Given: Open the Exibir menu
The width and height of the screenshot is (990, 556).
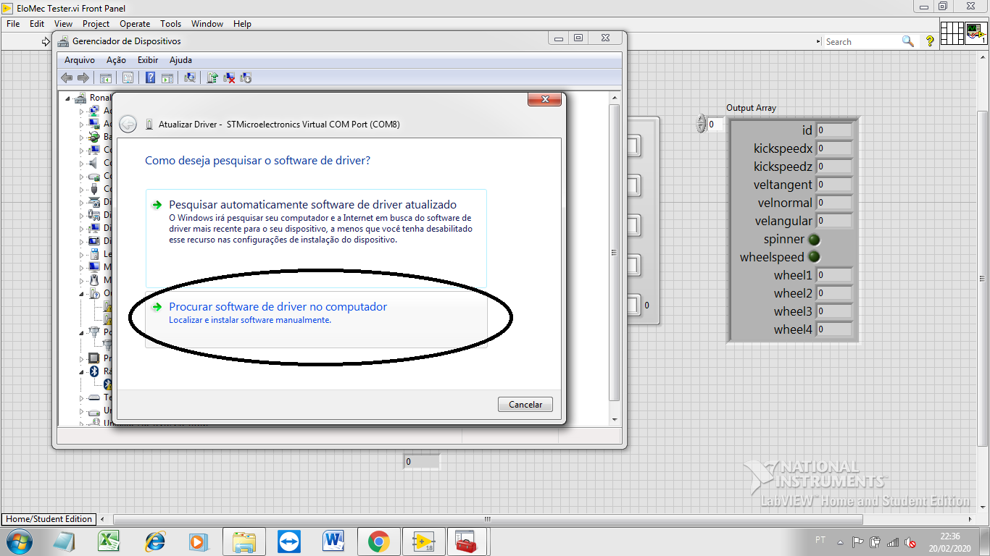Looking at the screenshot, I should pyautogui.click(x=148, y=60).
